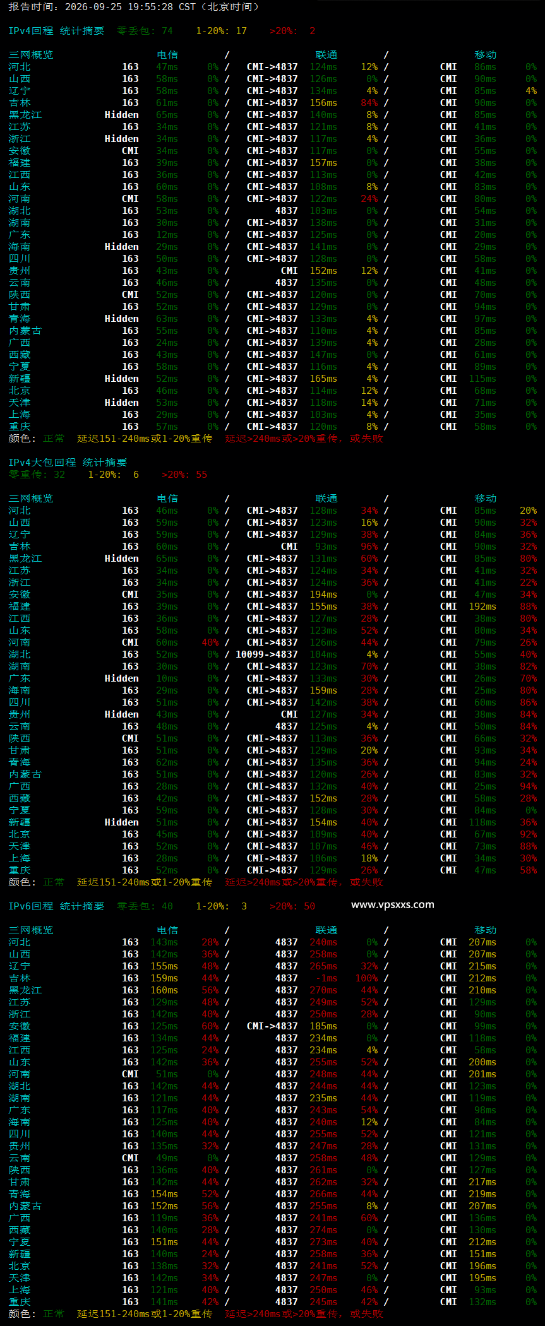Click "Hidden" telecom route in IPv4 黑龙江 row
Image resolution: width=545 pixels, height=1326 pixels.
click(122, 115)
